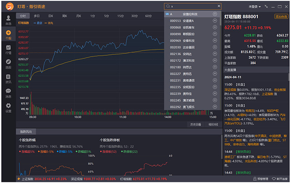Switch to the 60分 chart tab
The width and height of the screenshot is (291, 183).
point(148,16)
